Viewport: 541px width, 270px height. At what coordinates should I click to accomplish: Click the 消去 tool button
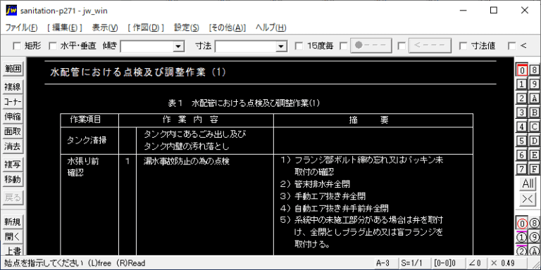[13, 146]
